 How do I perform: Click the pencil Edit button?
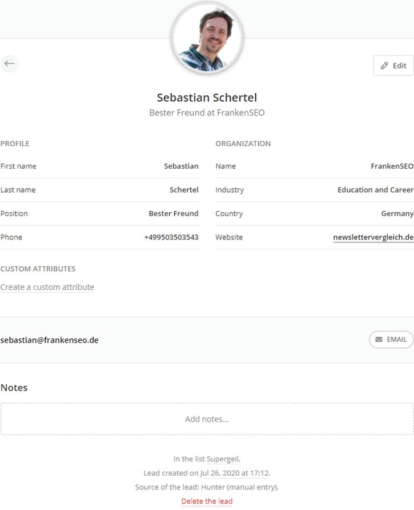pos(393,66)
